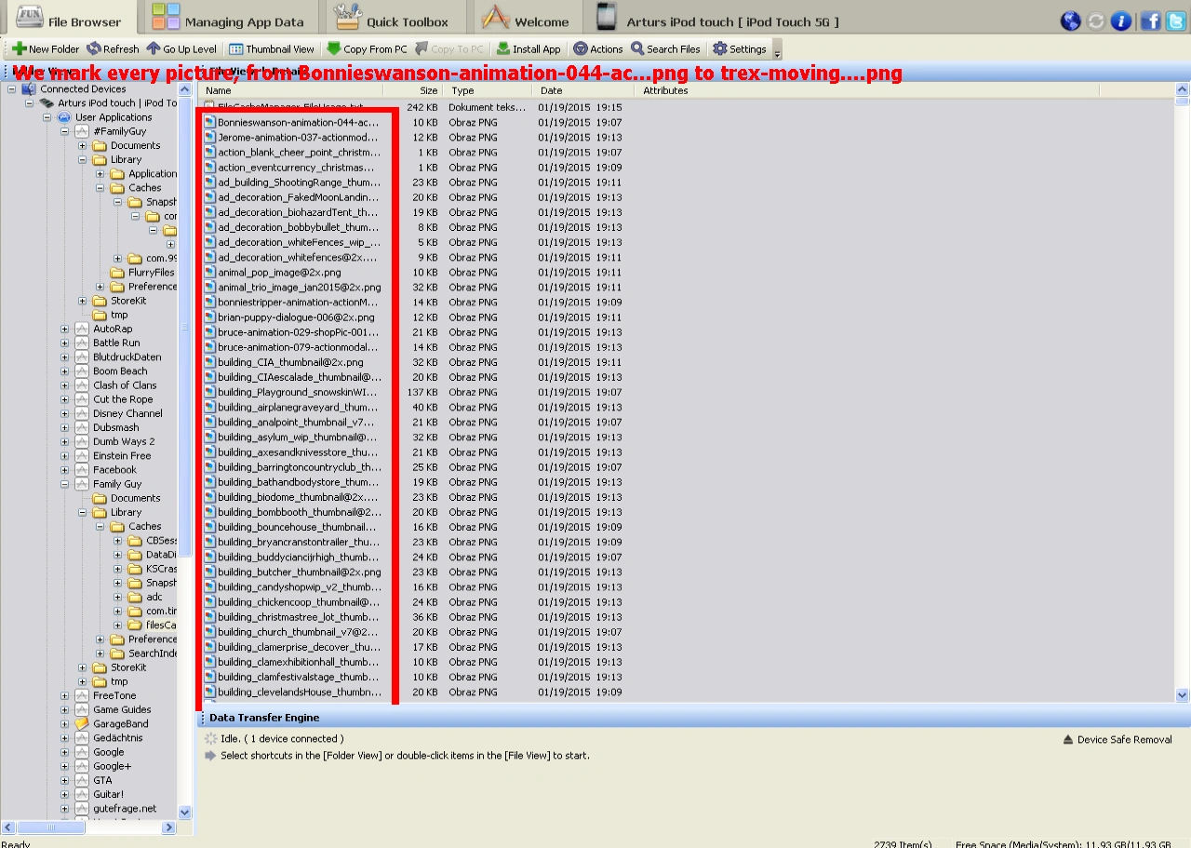Sort files by the Name column header
The width and height of the screenshot is (1191, 848).
click(x=291, y=90)
